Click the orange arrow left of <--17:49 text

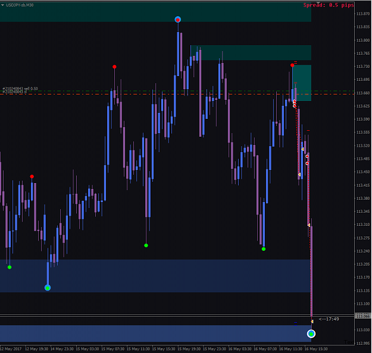click(x=312, y=322)
